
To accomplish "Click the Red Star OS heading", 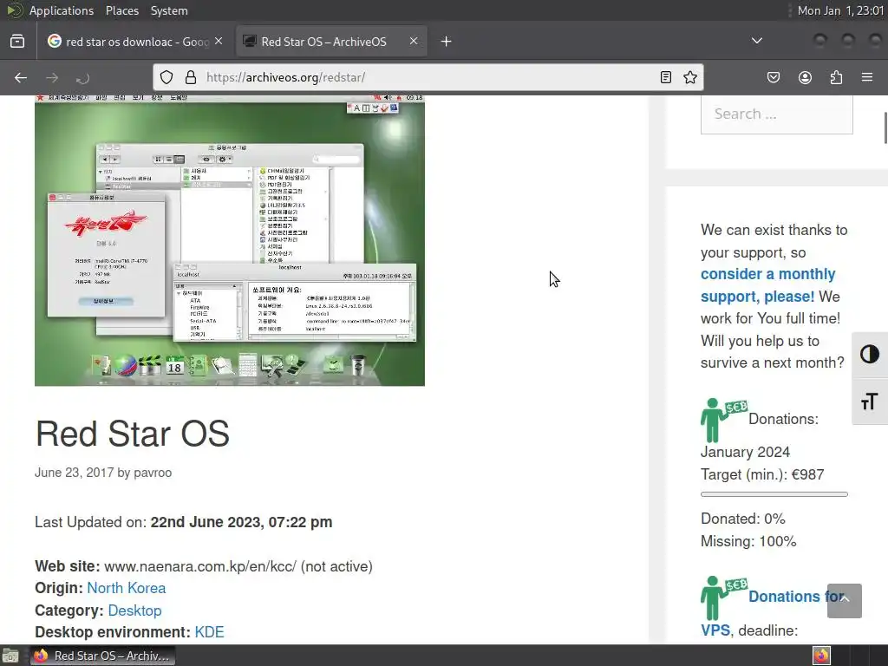I will 133,434.
